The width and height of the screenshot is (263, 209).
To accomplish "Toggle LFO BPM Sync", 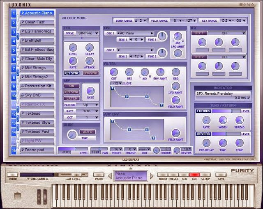I will point(90,73).
